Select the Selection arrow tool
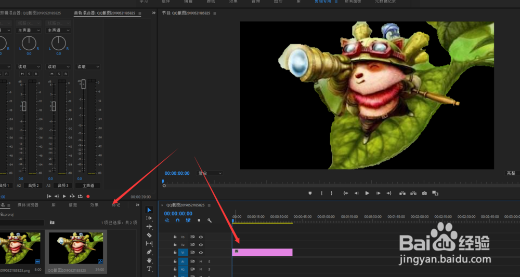The width and height of the screenshot is (520, 277). [149, 210]
